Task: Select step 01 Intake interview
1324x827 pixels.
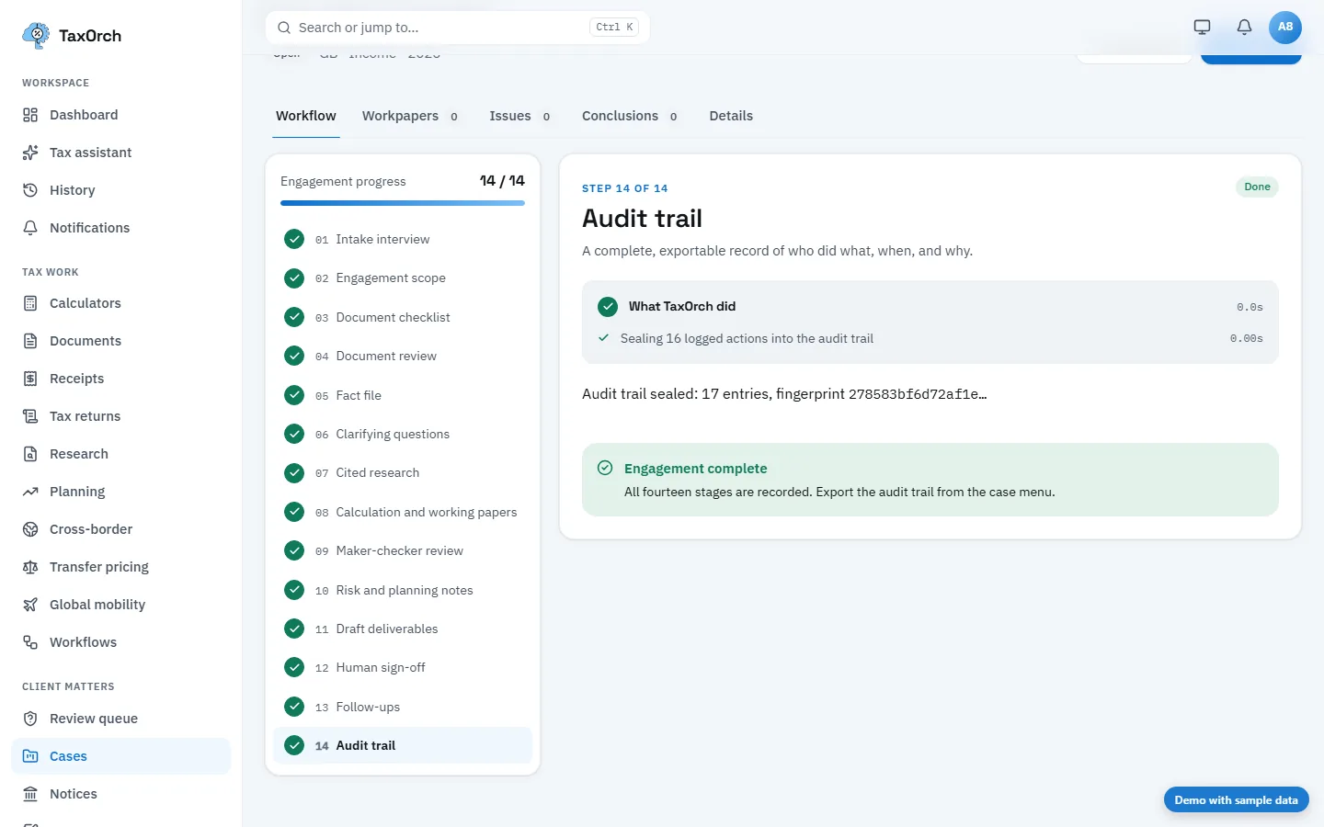Action: click(403, 239)
